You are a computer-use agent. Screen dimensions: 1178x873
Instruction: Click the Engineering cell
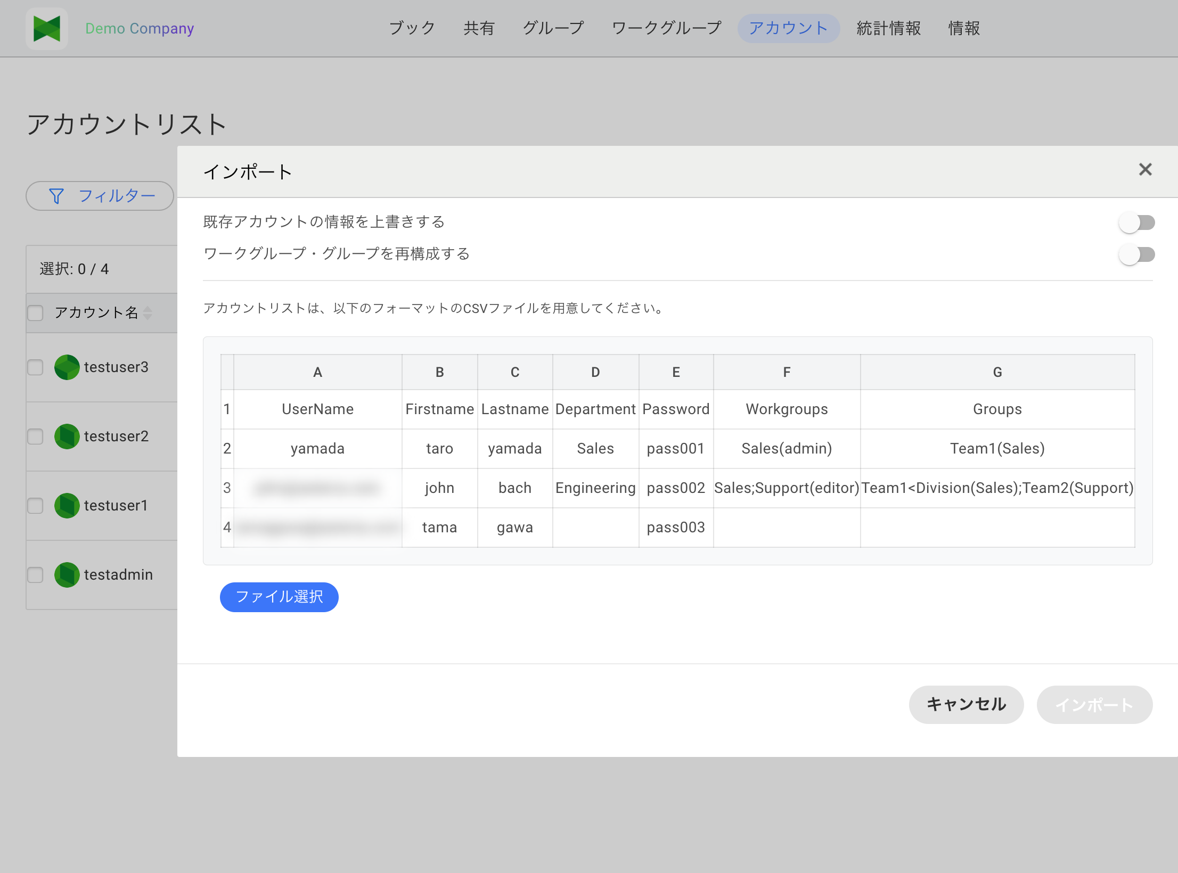[595, 488]
